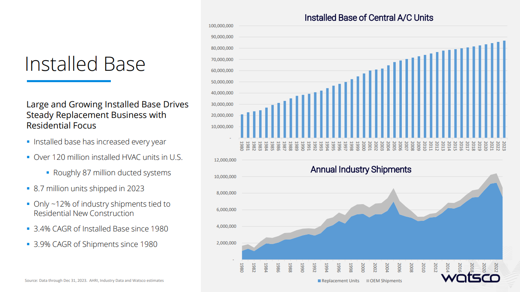The width and height of the screenshot is (520, 292).
Task: Click the 50,000,000 axis label on top chart
Action: (222, 82)
